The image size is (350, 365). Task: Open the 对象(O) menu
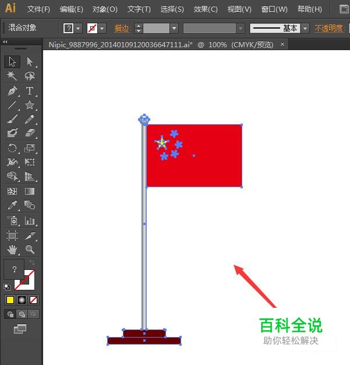(x=105, y=9)
